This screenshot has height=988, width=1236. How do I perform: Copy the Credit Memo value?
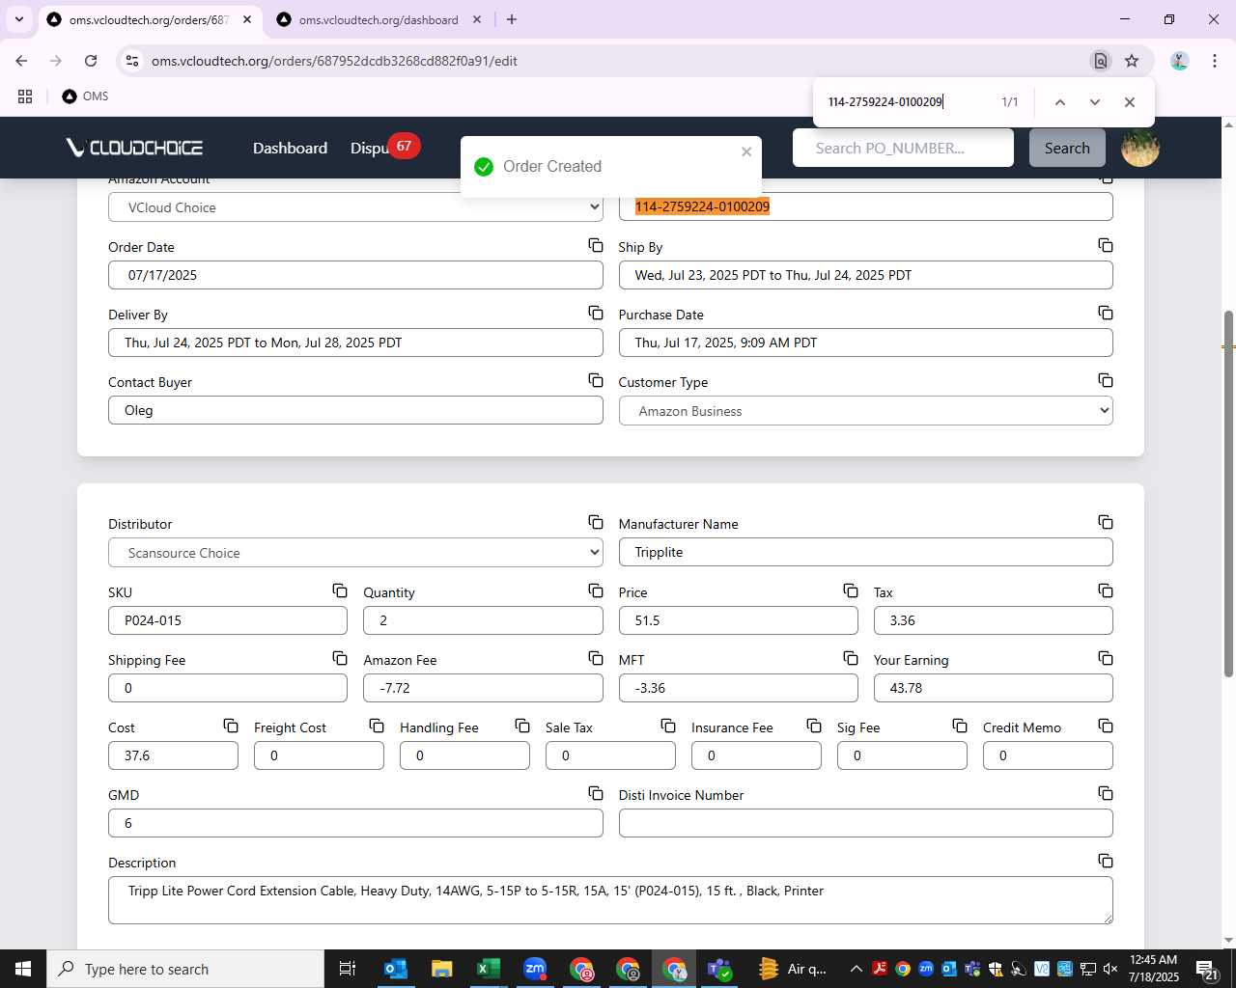coord(1106,726)
